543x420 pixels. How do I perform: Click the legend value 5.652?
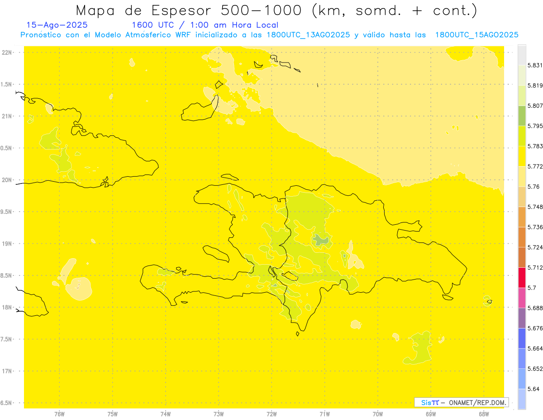tap(535, 369)
